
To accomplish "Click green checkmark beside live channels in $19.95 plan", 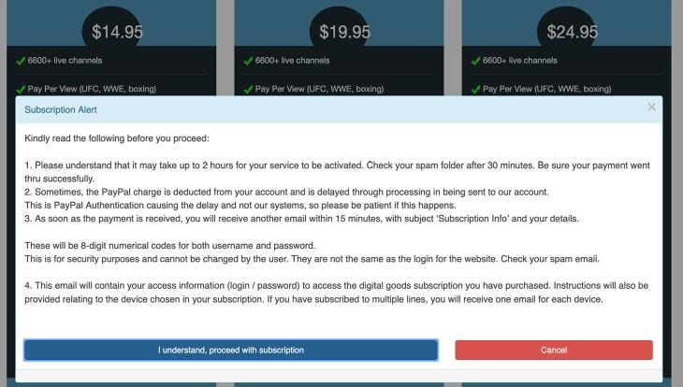I will click(x=248, y=61).
